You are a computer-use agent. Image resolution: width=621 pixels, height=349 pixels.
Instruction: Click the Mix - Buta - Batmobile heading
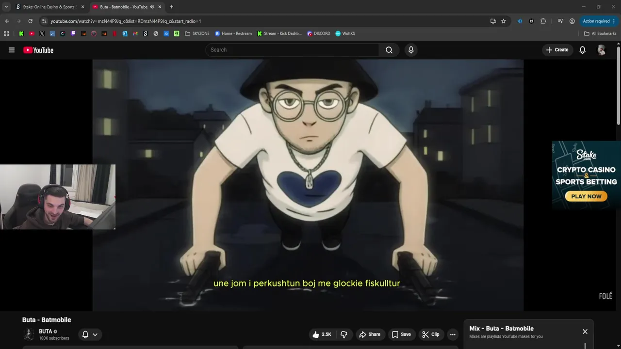[501, 328]
